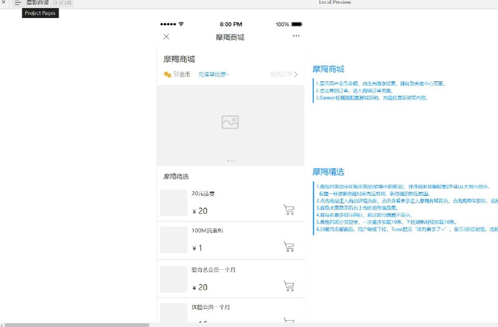
Task: Click annotation line starting 3.Banner轮播图
Action: (372, 98)
